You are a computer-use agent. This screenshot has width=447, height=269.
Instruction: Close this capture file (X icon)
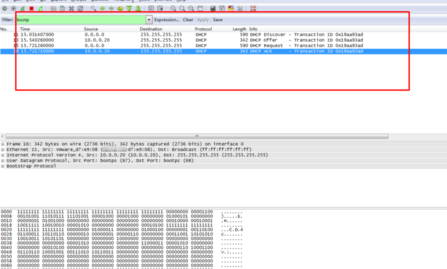pyautogui.click(x=71, y=9)
